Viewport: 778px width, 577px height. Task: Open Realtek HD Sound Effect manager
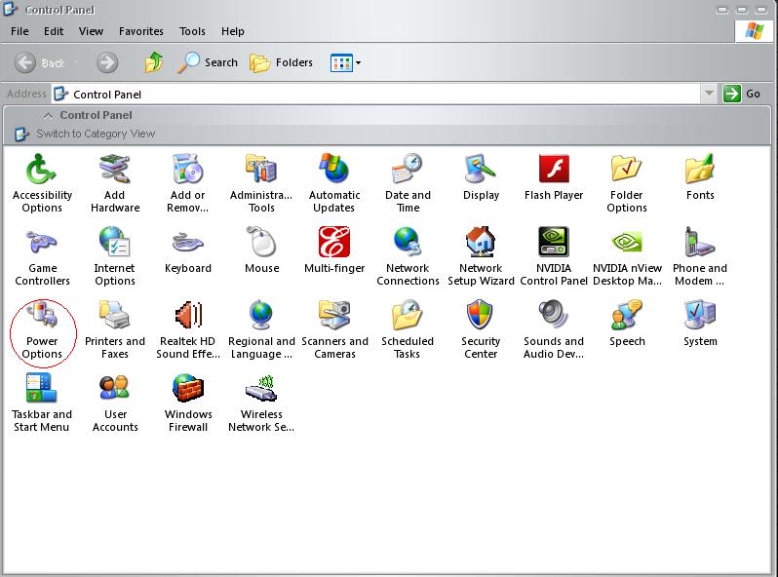(188, 329)
